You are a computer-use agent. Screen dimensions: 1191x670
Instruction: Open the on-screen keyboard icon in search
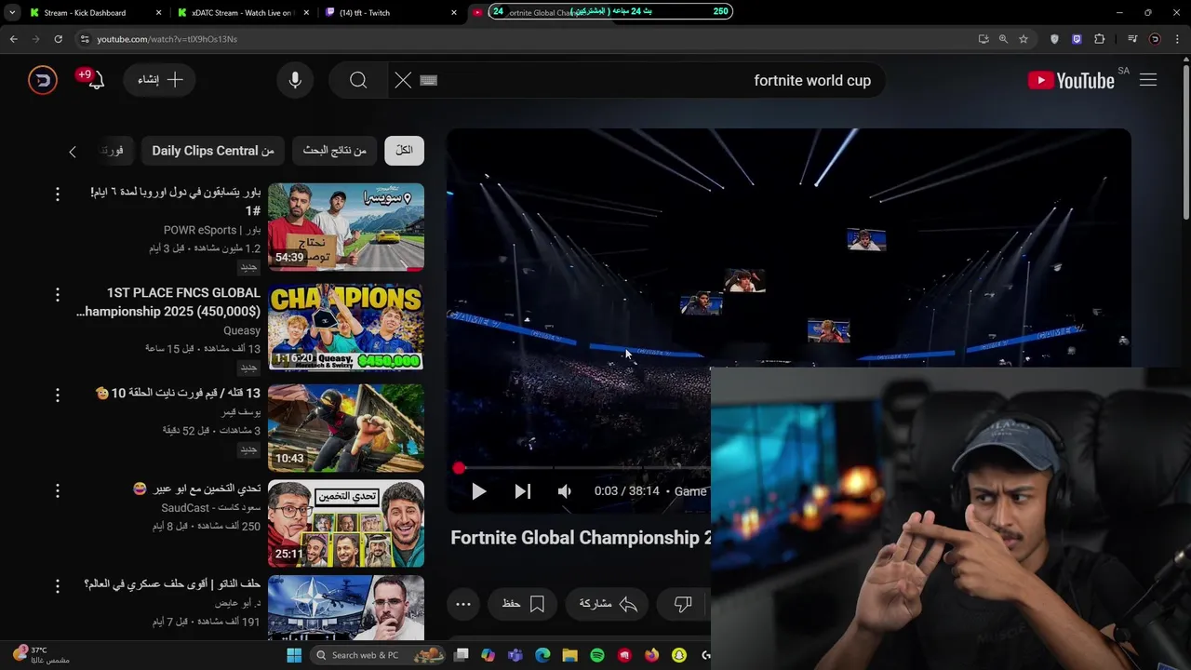pyautogui.click(x=429, y=80)
